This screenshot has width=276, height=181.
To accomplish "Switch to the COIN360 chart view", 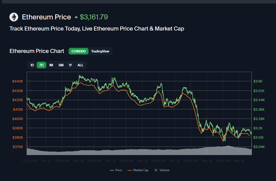I will click(78, 51).
